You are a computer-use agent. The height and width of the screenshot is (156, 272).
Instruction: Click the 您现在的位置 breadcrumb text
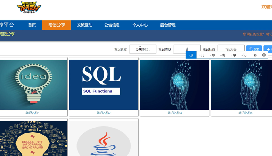254,34
